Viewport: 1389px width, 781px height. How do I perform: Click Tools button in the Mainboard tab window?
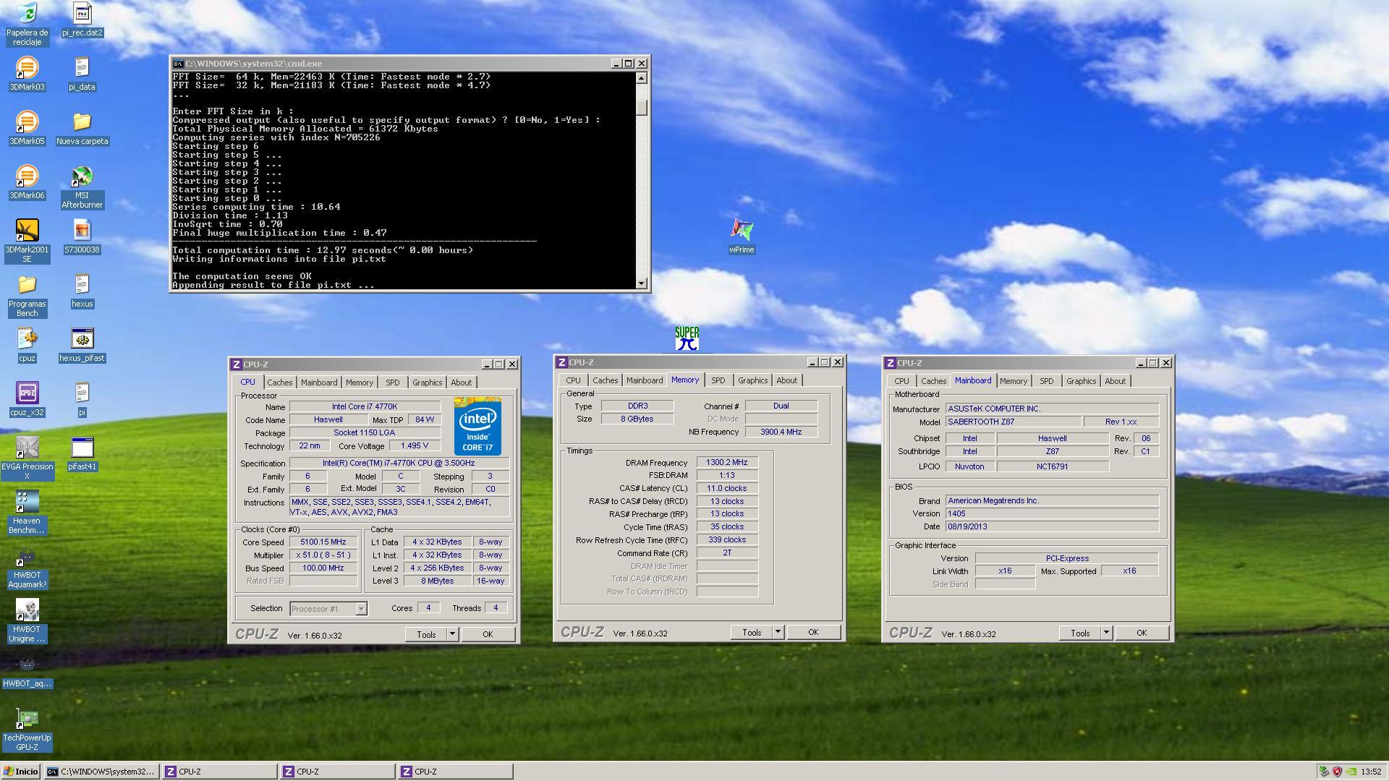tap(1080, 633)
